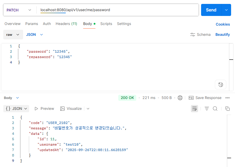Expand the Visualize options chevron

coord(88,109)
